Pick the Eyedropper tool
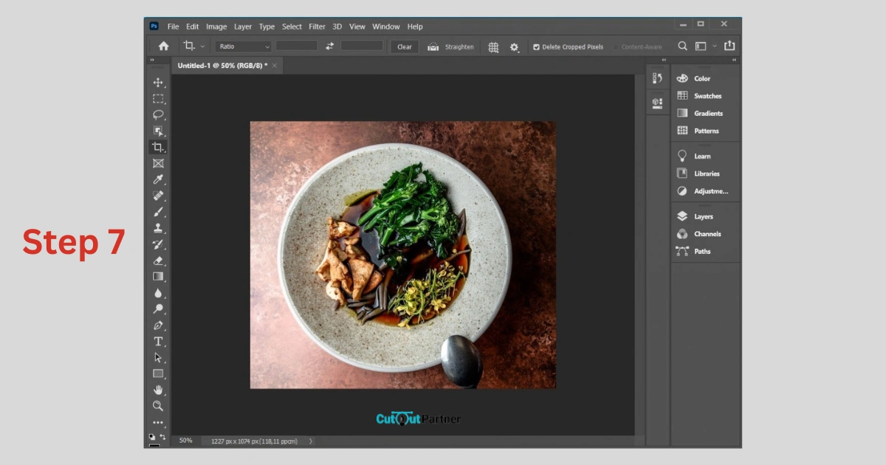Screen dimensions: 886x465 158,179
